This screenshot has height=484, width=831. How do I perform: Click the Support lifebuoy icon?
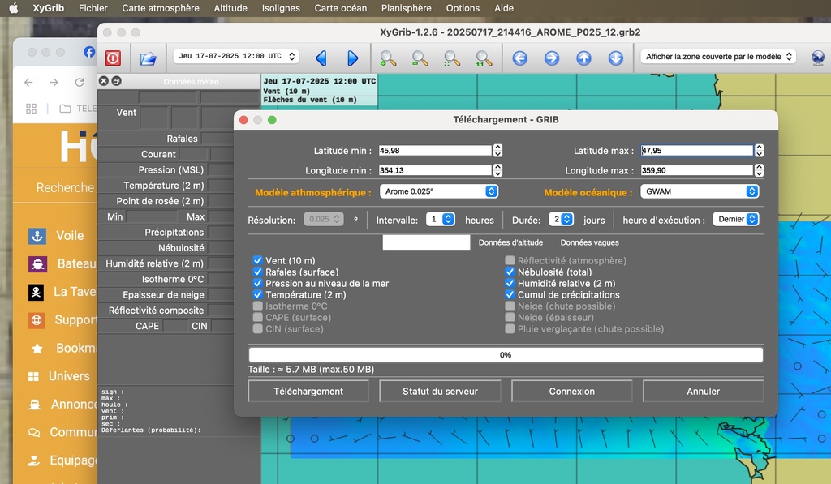pos(37,320)
